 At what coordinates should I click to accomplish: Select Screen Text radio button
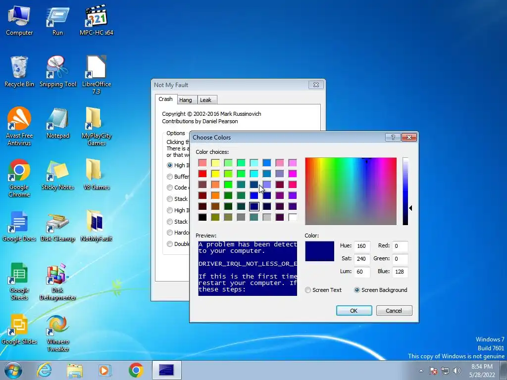click(323, 290)
